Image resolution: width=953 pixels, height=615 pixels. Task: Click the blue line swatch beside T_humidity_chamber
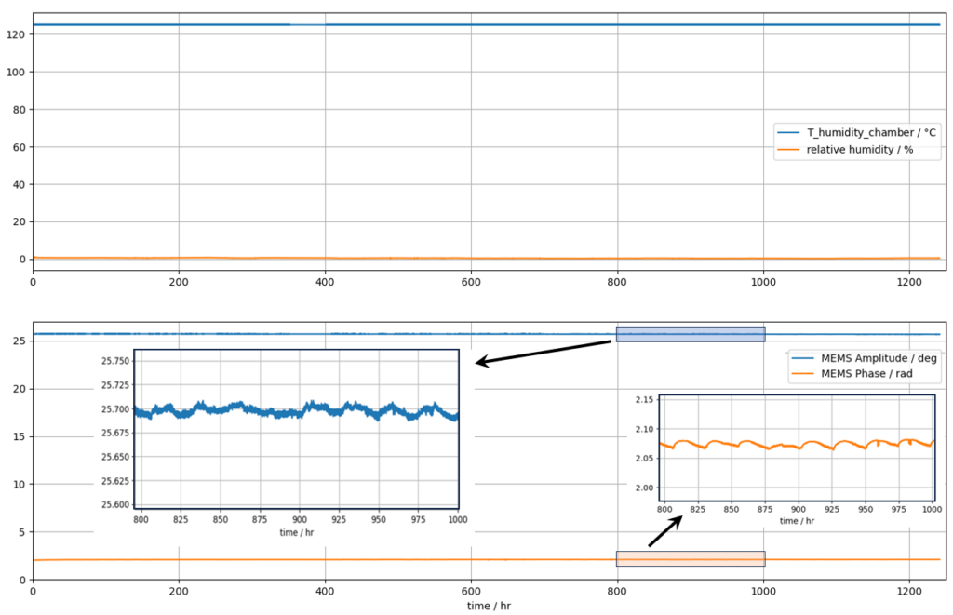click(x=789, y=133)
